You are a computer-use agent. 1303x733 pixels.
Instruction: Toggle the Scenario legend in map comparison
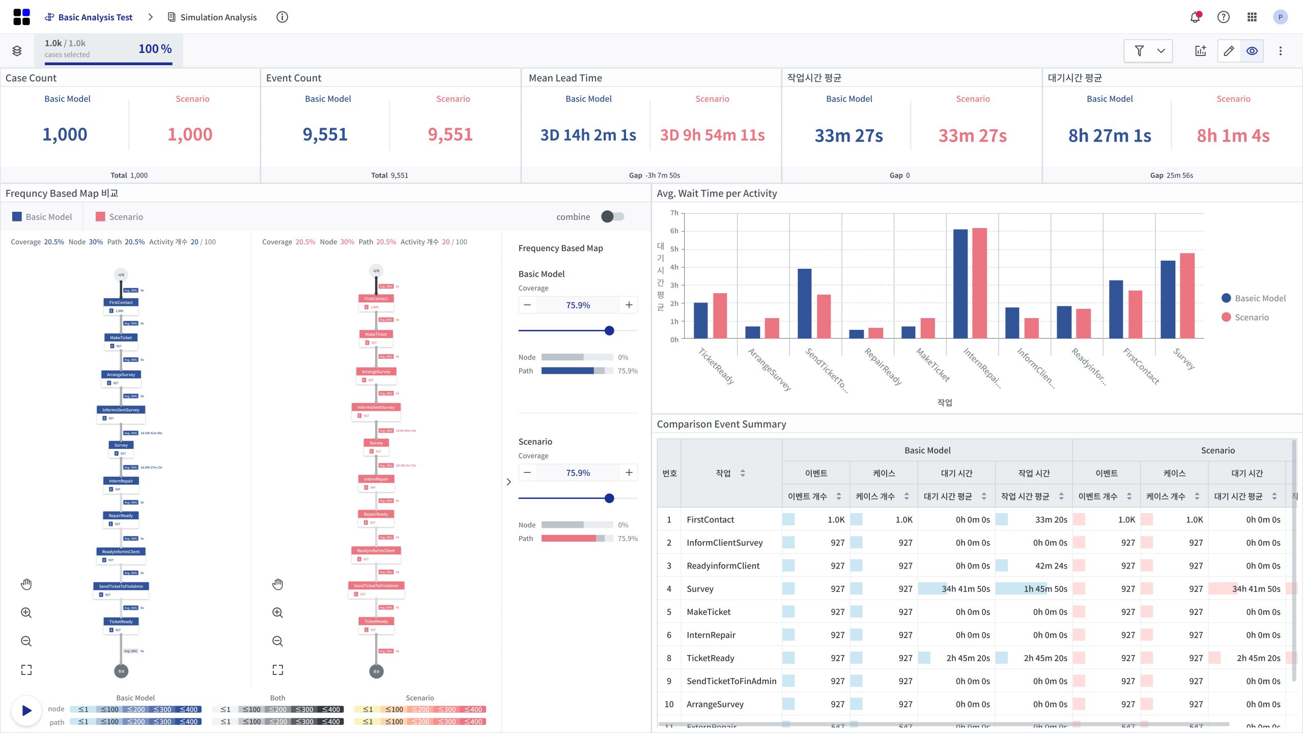click(119, 216)
